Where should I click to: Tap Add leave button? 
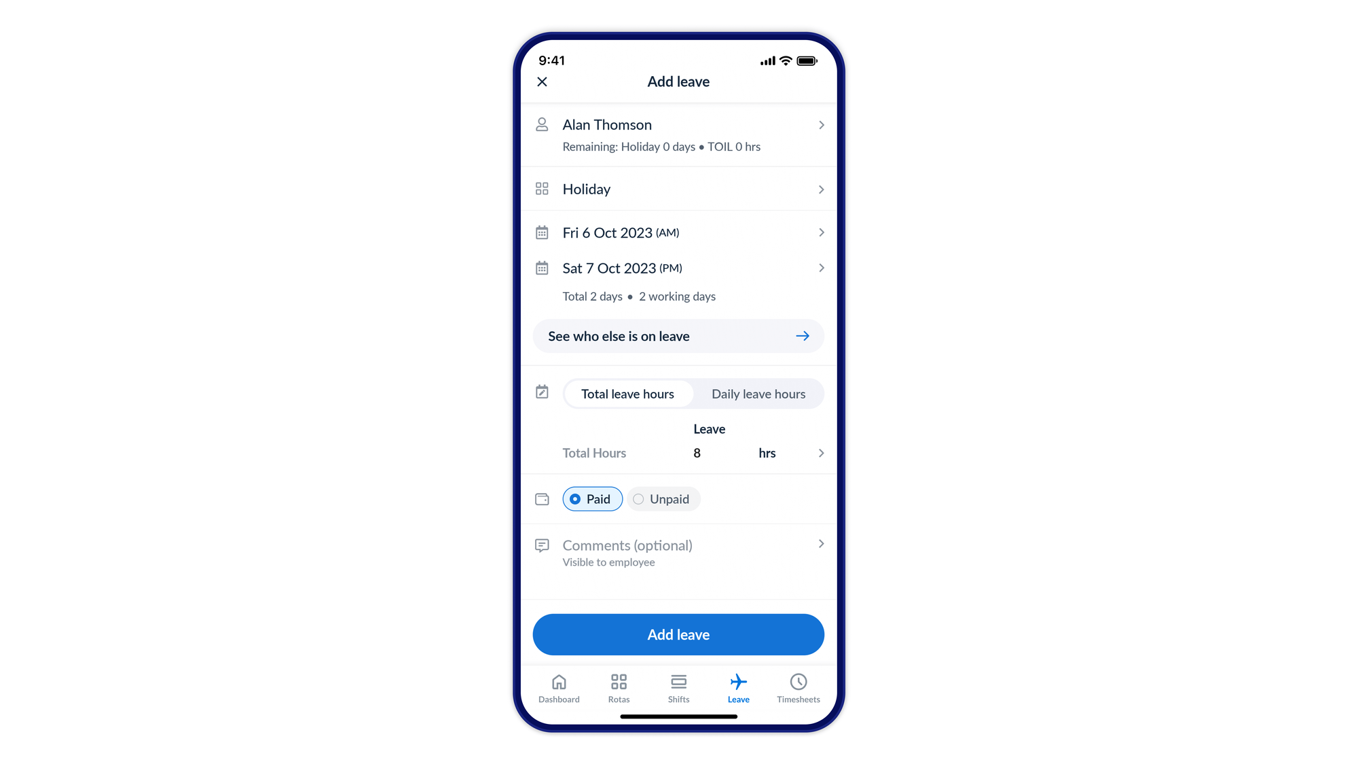(679, 634)
